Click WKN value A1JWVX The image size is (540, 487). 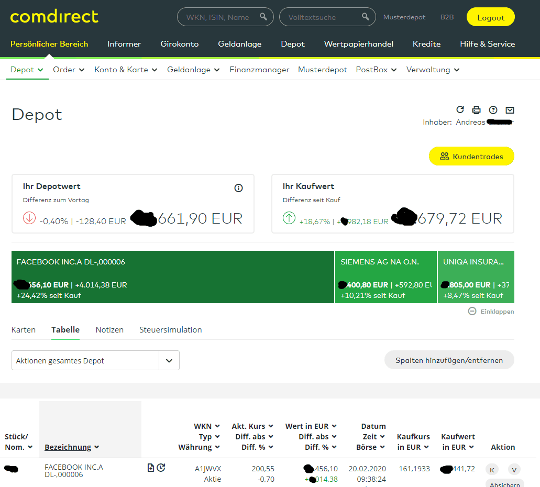[208, 469]
